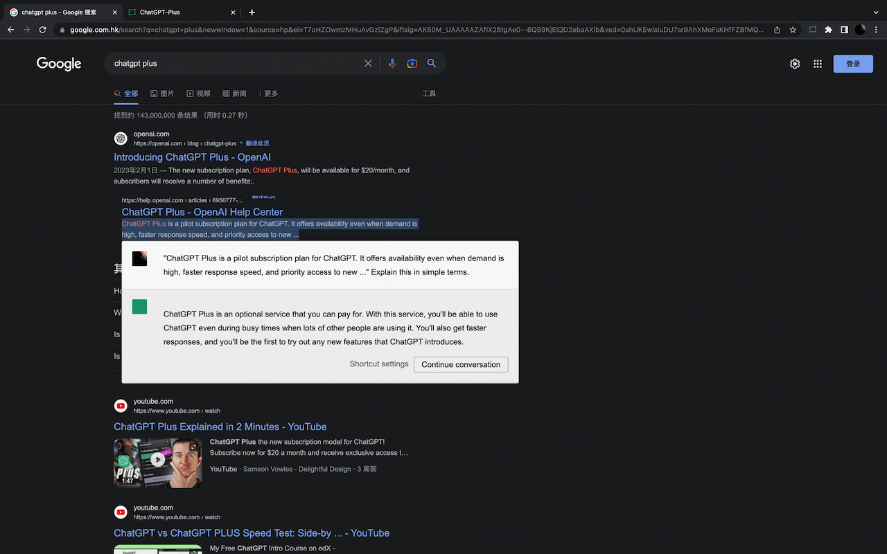Viewport: 887px width, 554px height.
Task: Click the openai.com result favicon
Action: point(121,138)
